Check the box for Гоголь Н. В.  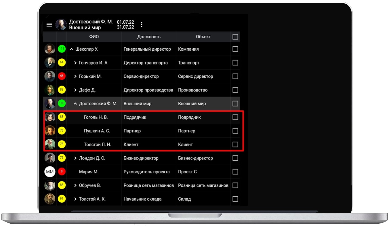[235, 117]
